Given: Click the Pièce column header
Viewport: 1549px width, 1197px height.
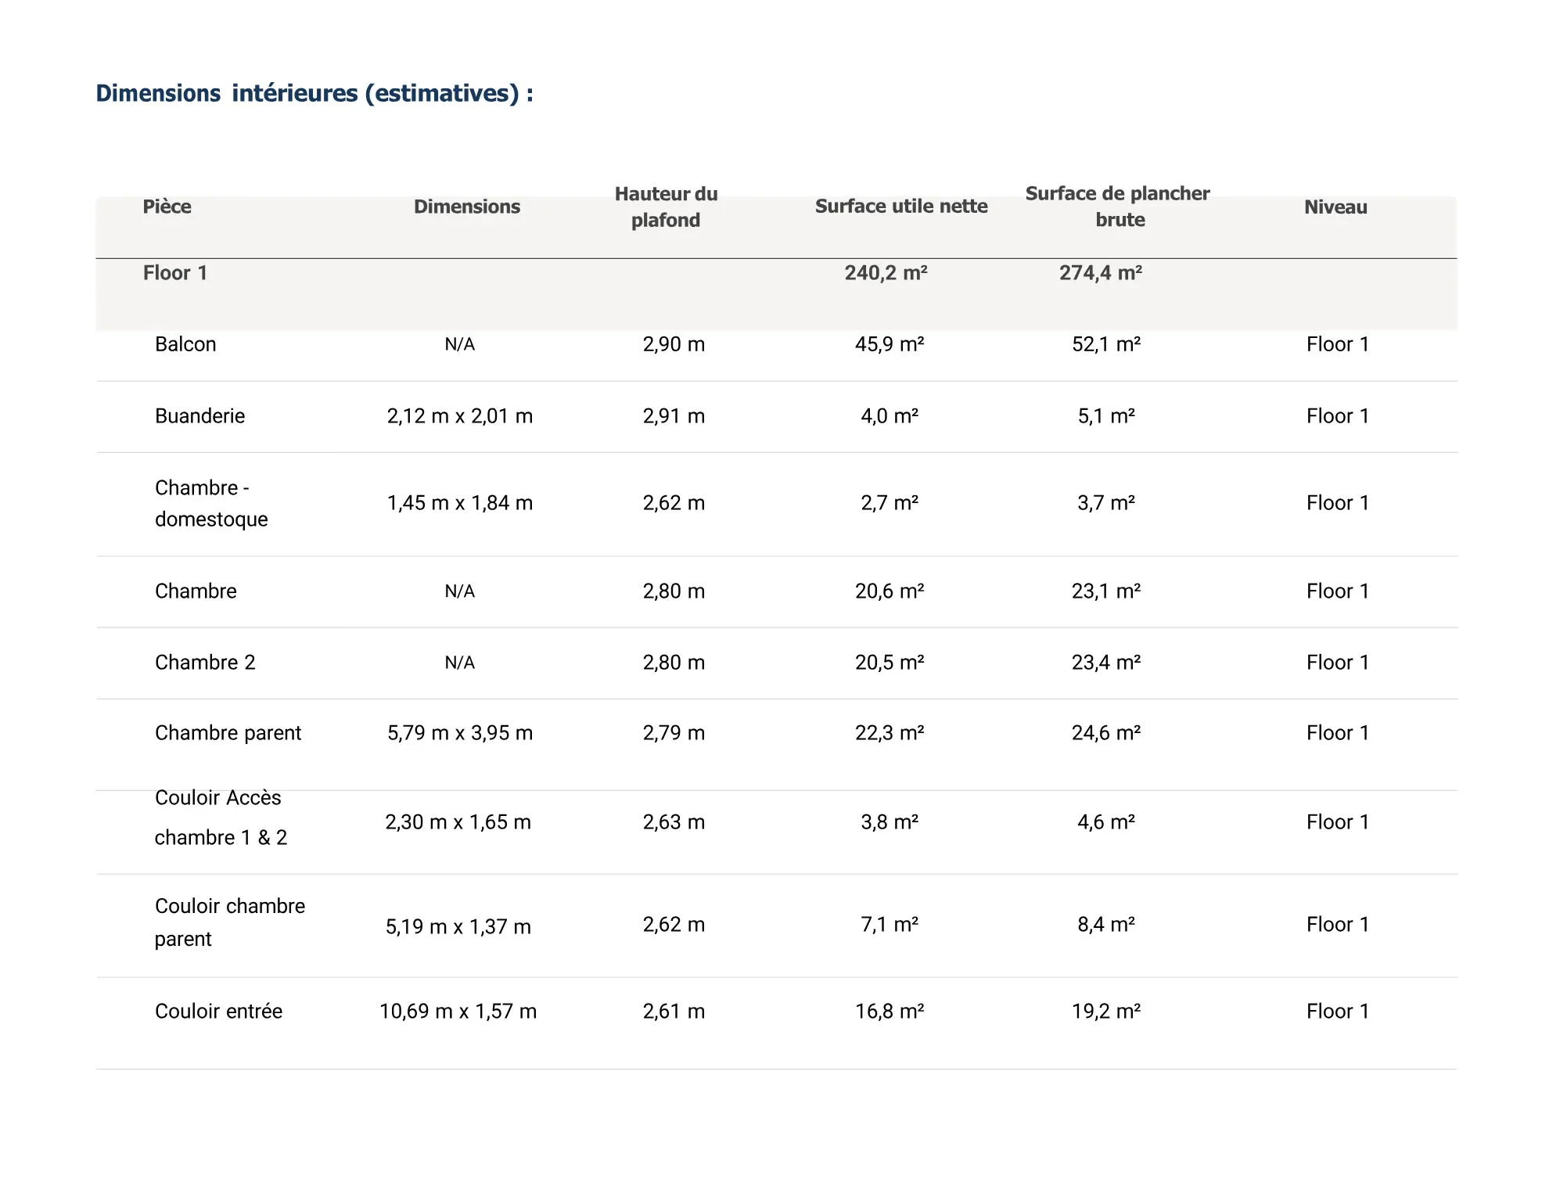Looking at the screenshot, I should click(x=167, y=207).
